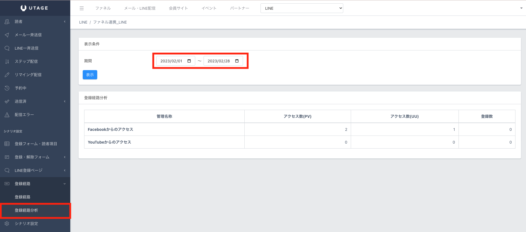526x232 pixels.
Task: Click the LINE breadcrumb link
Action: coord(83,22)
